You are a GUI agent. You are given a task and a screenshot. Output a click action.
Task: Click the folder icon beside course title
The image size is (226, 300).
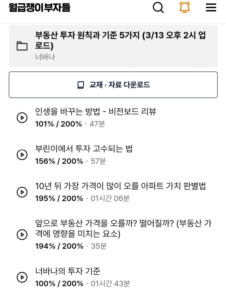click(22, 46)
